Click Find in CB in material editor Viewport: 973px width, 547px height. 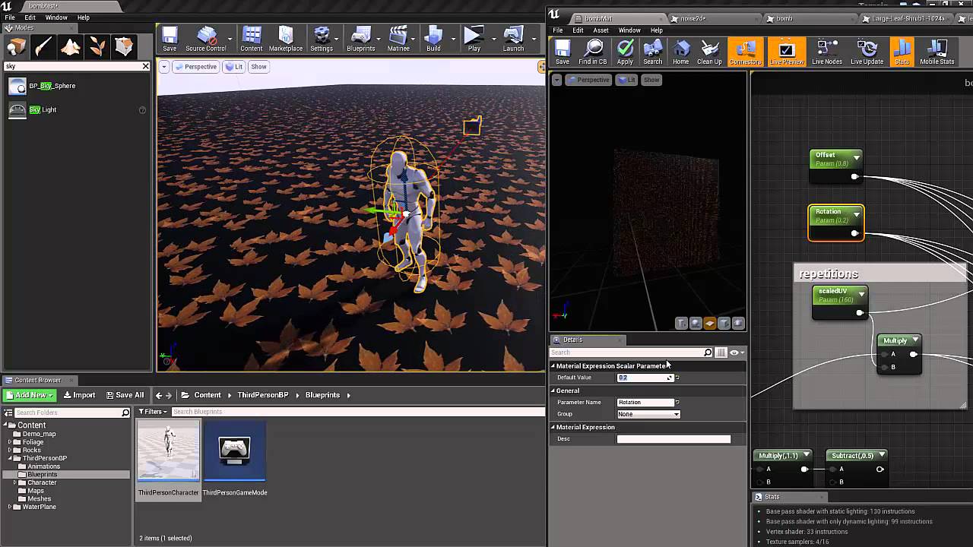coord(592,52)
